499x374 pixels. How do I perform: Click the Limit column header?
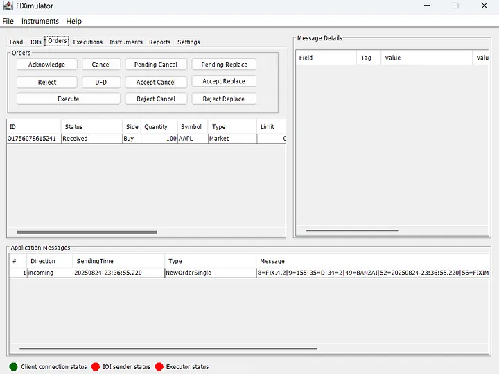(271, 127)
